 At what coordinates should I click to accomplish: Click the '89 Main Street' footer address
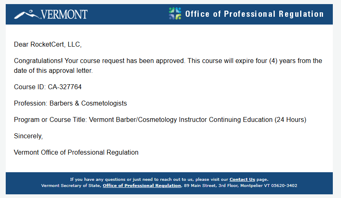[x=200, y=185]
